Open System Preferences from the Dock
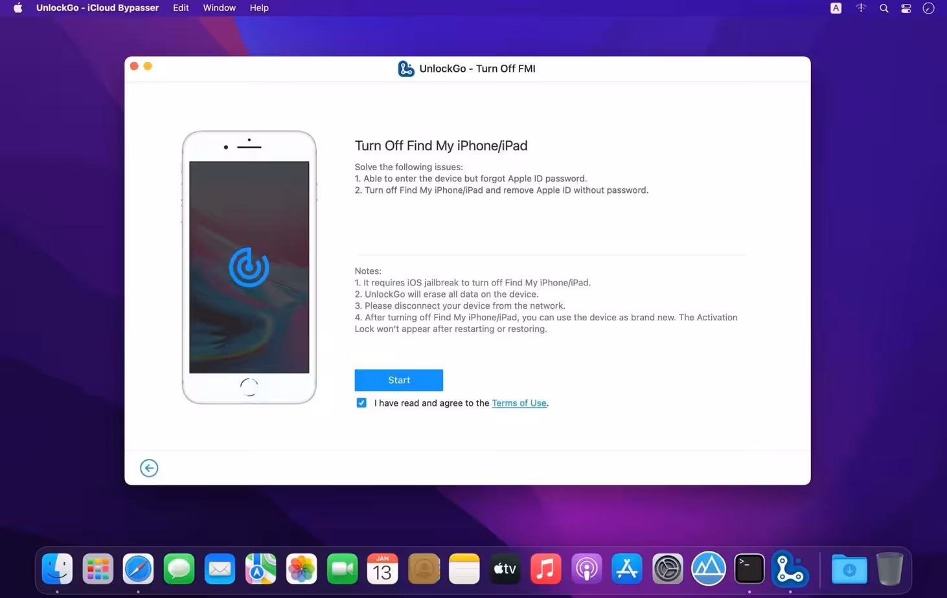This screenshot has height=598, width=947. tap(667, 569)
